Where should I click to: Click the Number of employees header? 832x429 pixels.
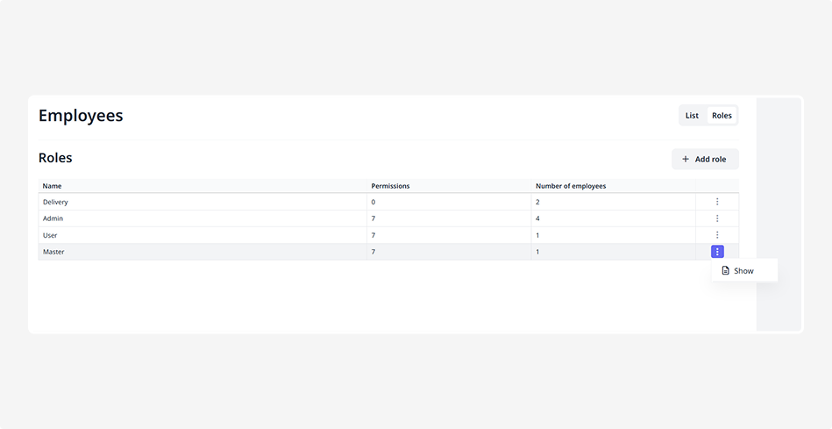(x=571, y=186)
